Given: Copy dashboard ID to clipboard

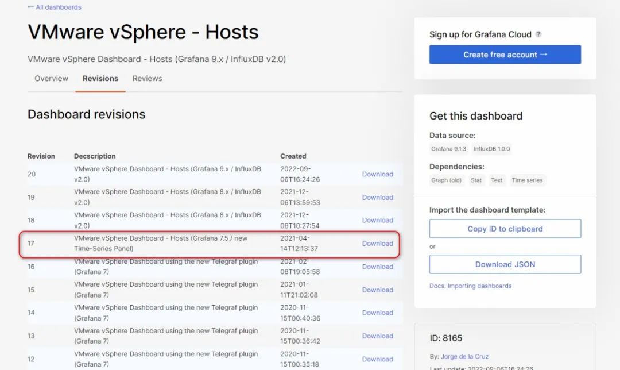Looking at the screenshot, I should (505, 229).
